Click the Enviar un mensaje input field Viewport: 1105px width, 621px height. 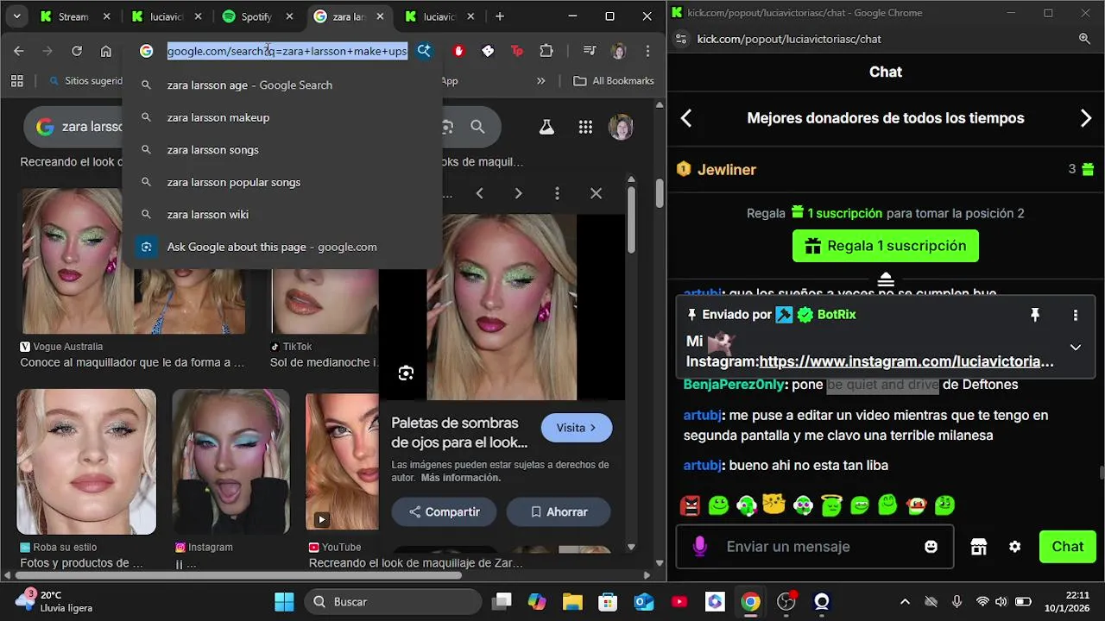tap(815, 546)
